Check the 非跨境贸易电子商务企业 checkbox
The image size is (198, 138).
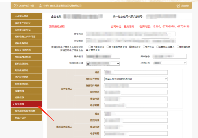(178, 47)
